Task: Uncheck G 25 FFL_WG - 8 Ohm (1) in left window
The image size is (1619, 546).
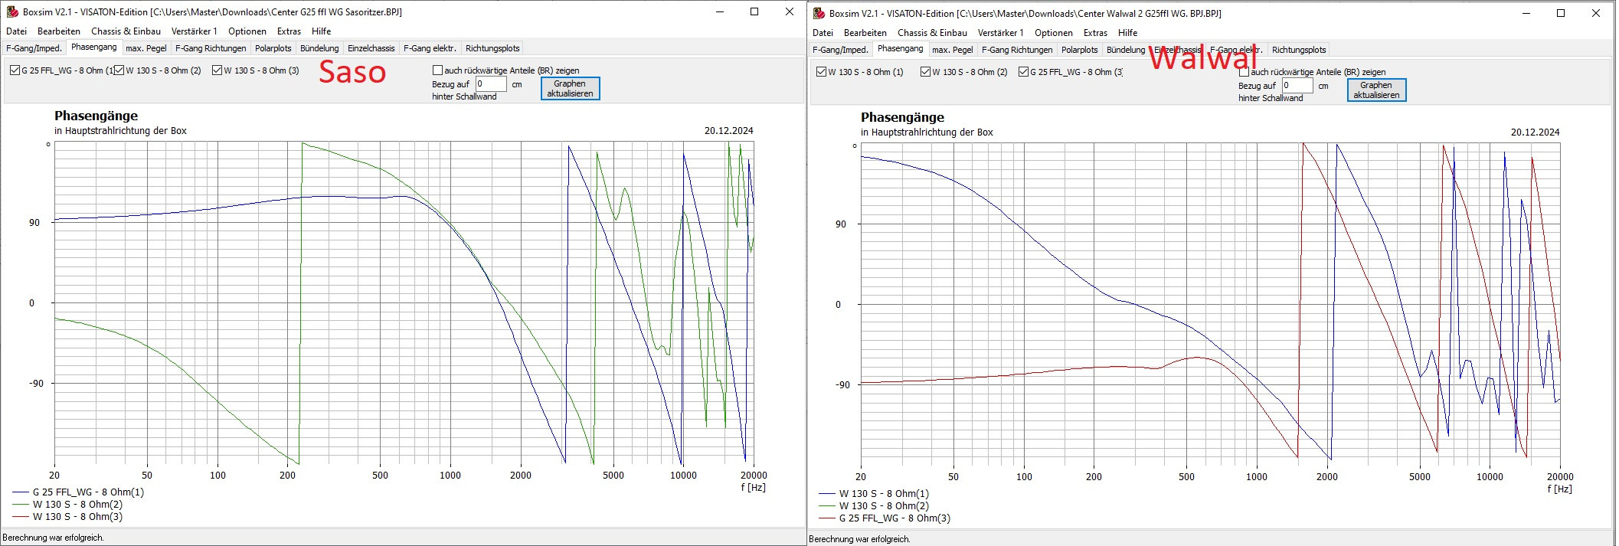Action: (15, 70)
